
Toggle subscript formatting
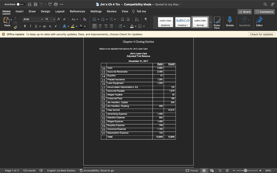point(50,26)
